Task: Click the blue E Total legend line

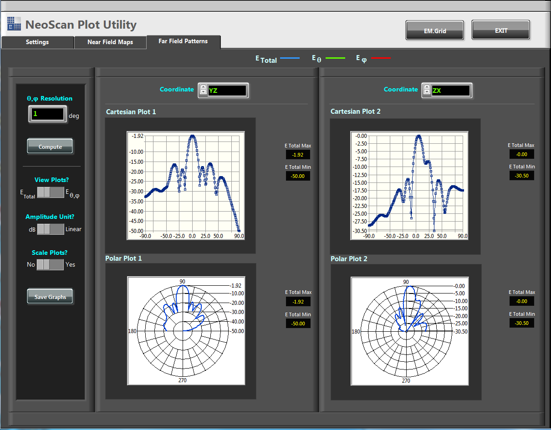Action: pyautogui.click(x=290, y=58)
